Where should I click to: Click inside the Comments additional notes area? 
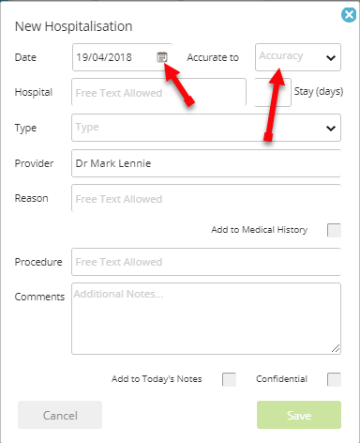click(x=206, y=318)
